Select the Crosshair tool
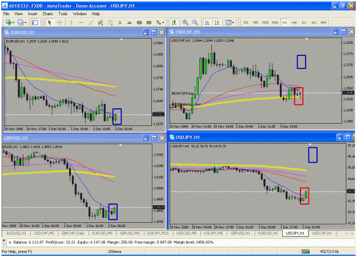 (59, 22)
